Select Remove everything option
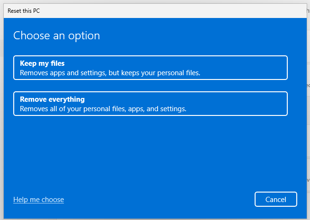Screen dimensions: 310x220 point(150,104)
